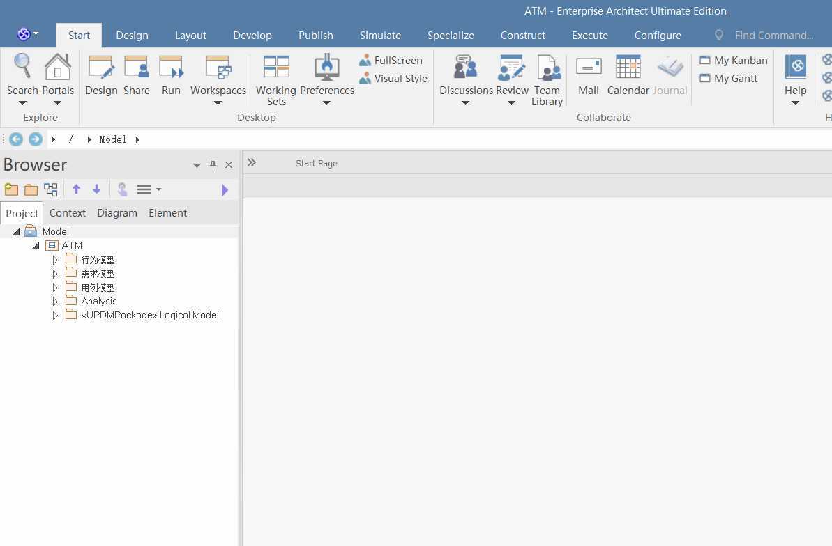Open the Configure ribbon tab
Image resolution: width=832 pixels, height=546 pixels.
[658, 36]
